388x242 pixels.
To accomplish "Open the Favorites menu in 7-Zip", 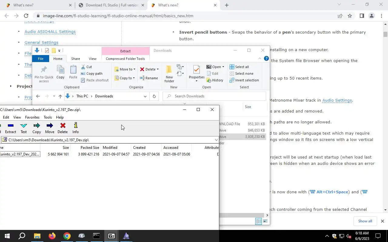I will [32, 117].
